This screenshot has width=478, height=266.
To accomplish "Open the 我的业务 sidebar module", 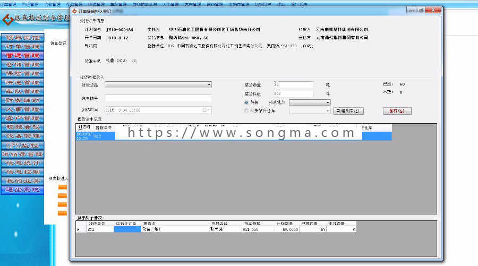I will tap(22, 181).
